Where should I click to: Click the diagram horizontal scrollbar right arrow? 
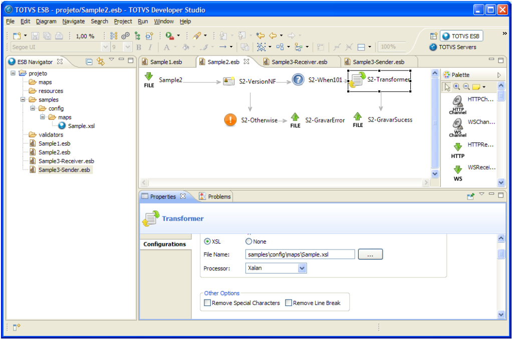pyautogui.click(x=426, y=182)
